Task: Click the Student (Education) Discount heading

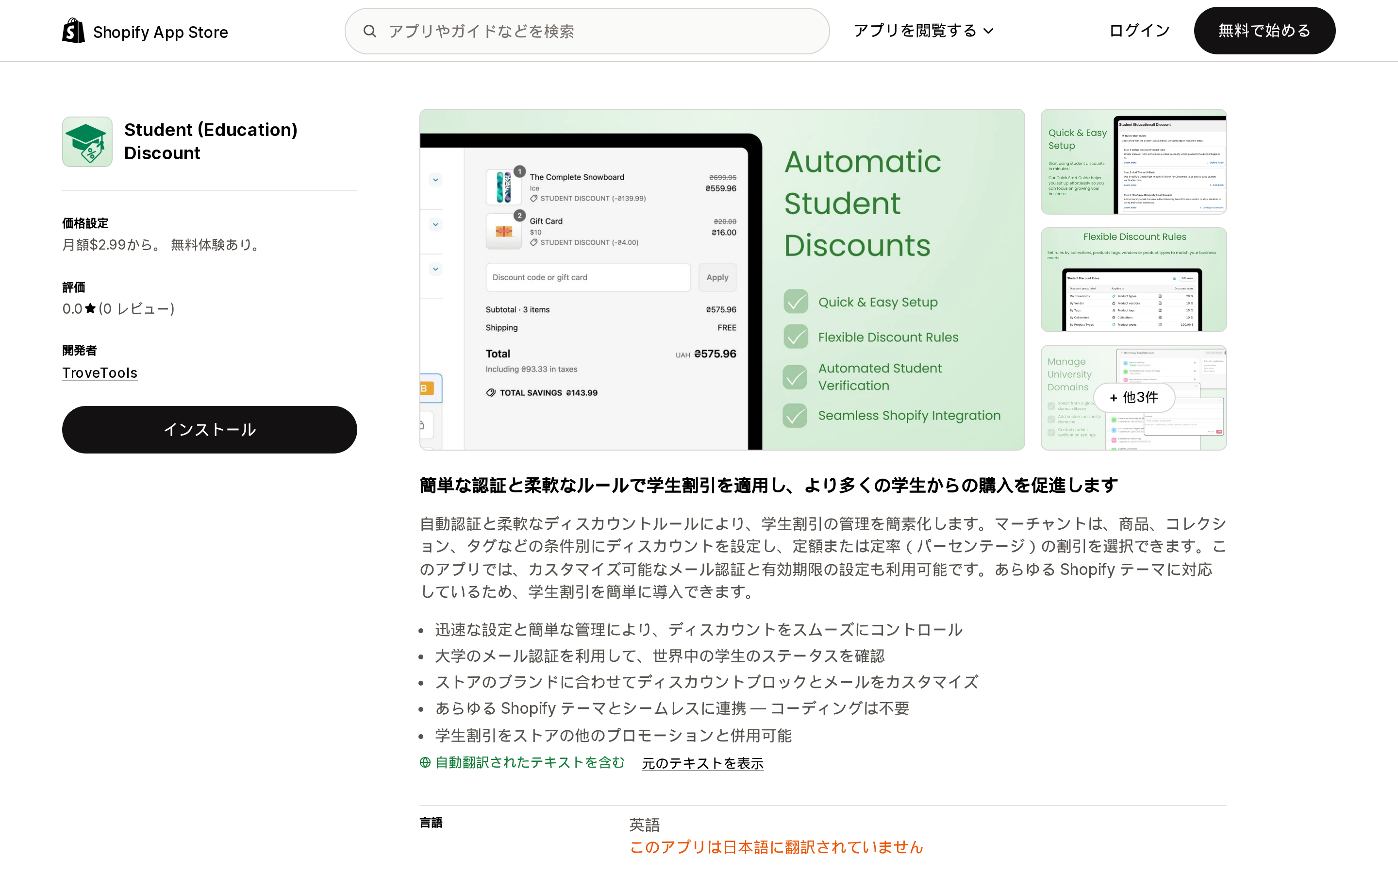Action: [x=211, y=141]
